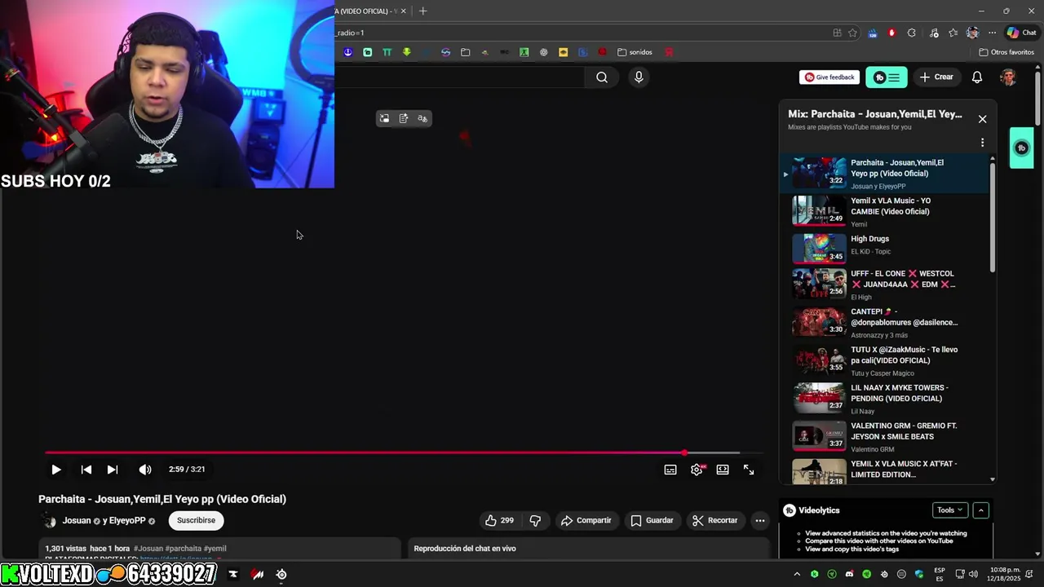Open SteelSeries taskbar icon

281,574
